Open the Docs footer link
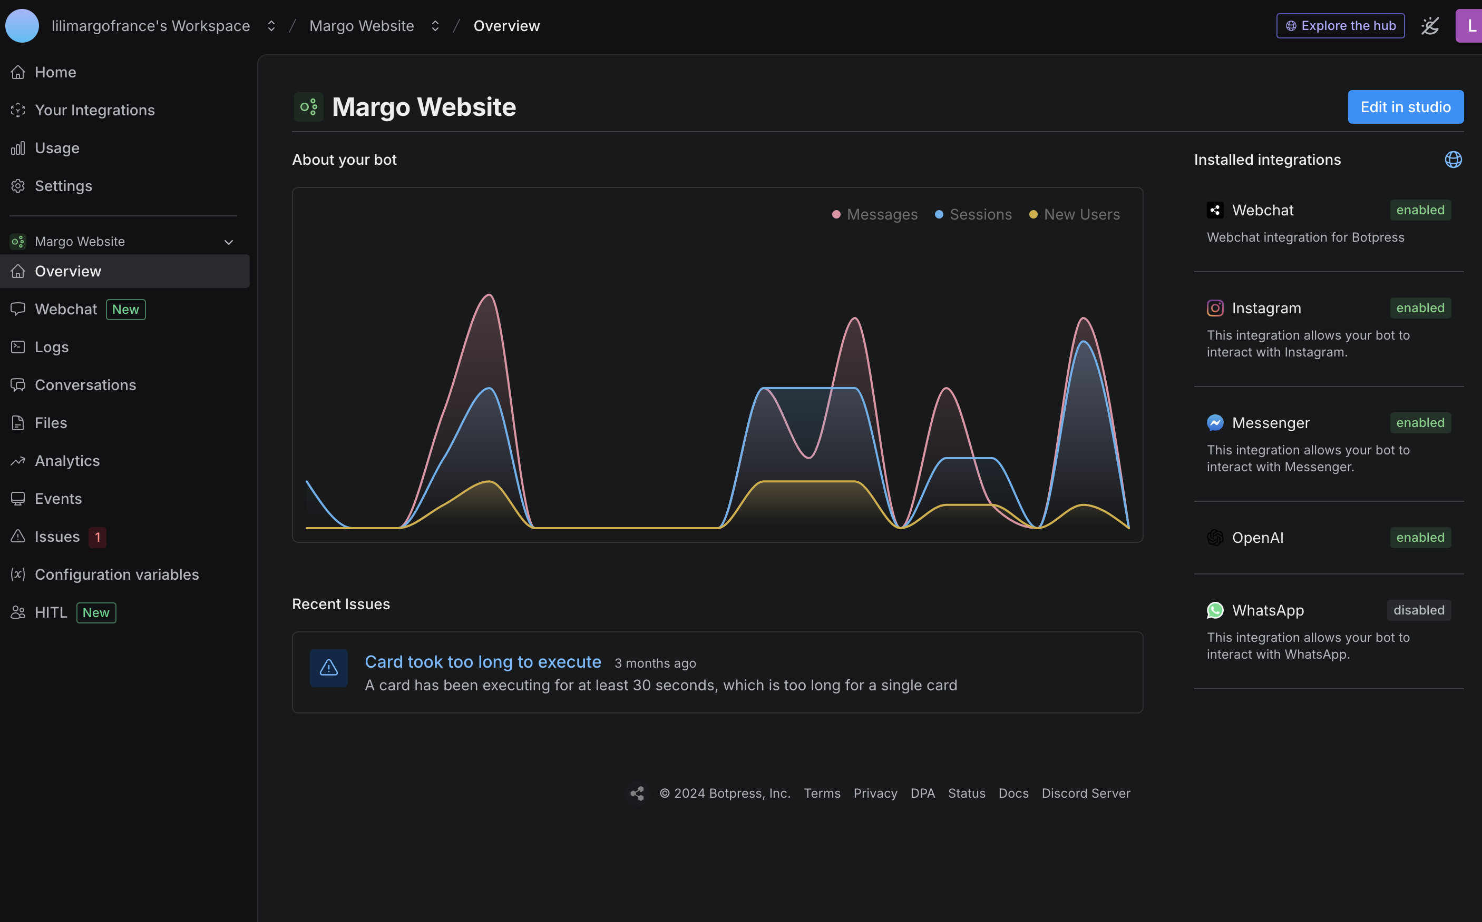The image size is (1482, 922). 1013,794
